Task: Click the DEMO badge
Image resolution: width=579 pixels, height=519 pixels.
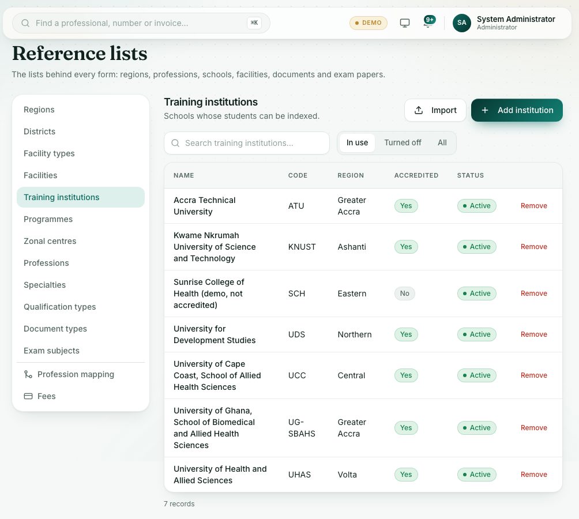Action: point(368,23)
